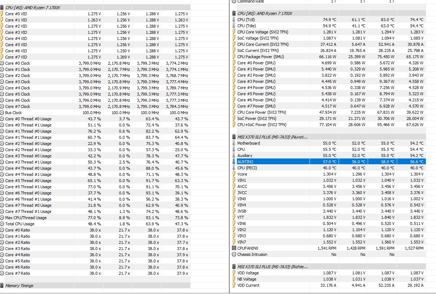Click the 93.1 % Max CPU/Thread maximum value
Image resolution: width=436 pixels, height=294 pixels.
[152, 218]
